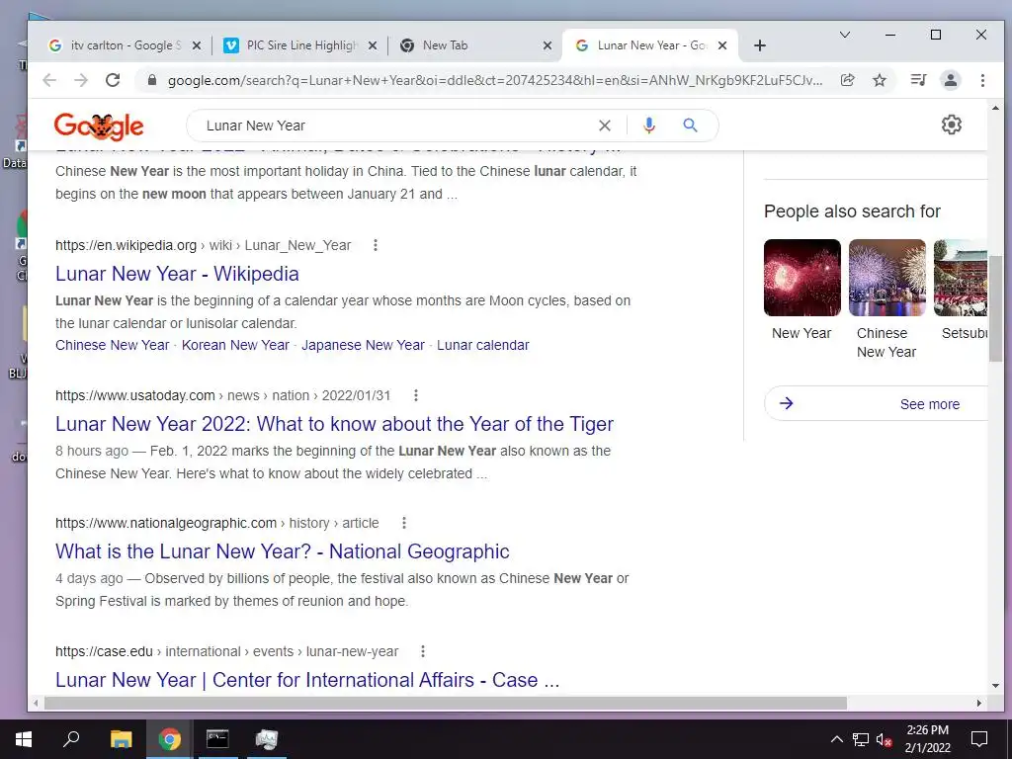Click the address bar URL
Screen dimensions: 1012x759
click(494, 80)
